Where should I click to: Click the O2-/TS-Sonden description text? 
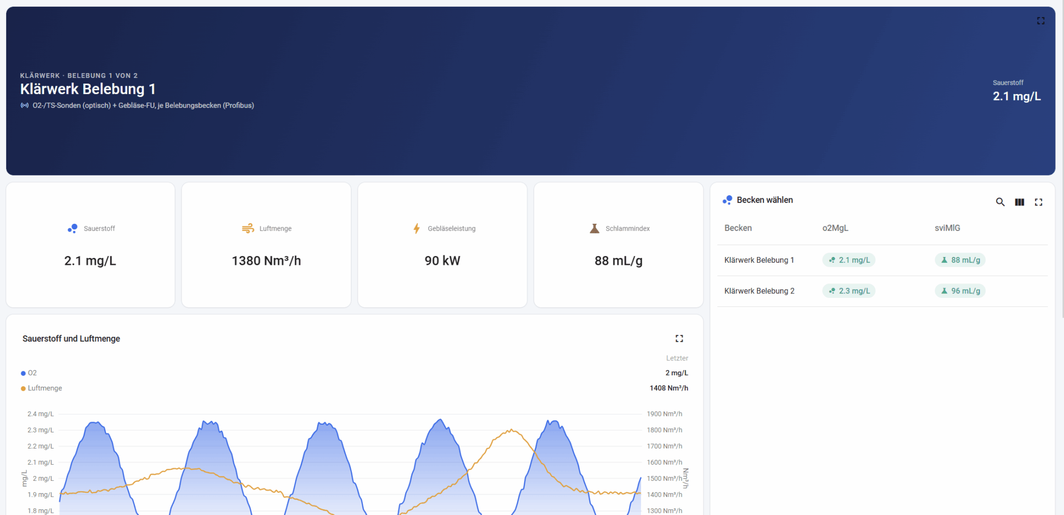[x=143, y=105]
